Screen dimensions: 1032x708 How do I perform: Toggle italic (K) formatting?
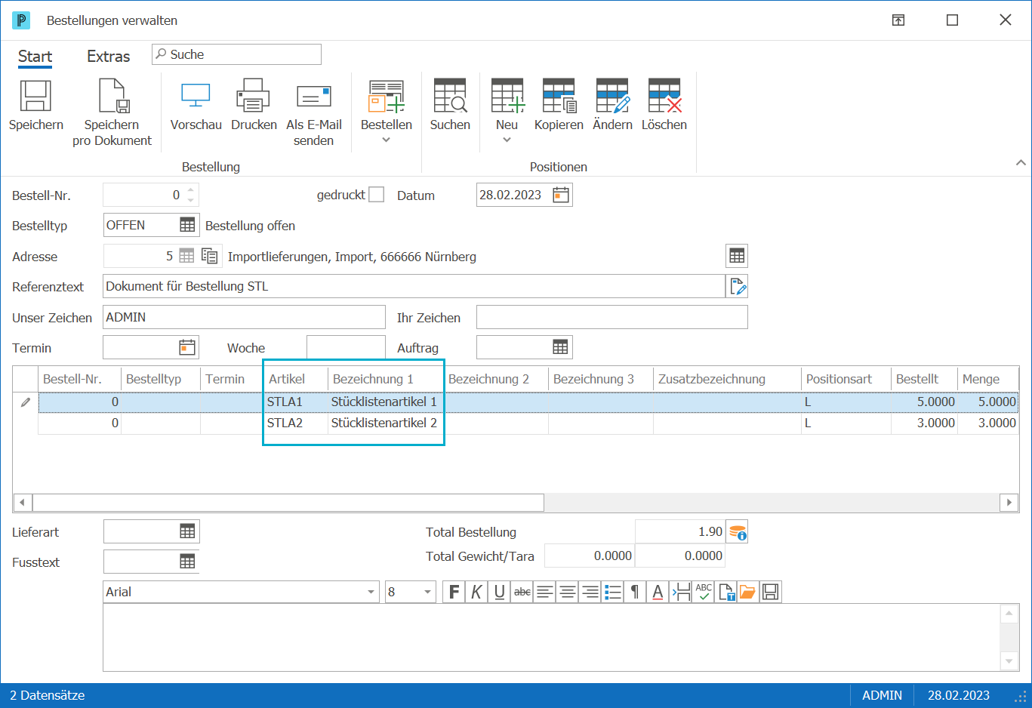[476, 592]
